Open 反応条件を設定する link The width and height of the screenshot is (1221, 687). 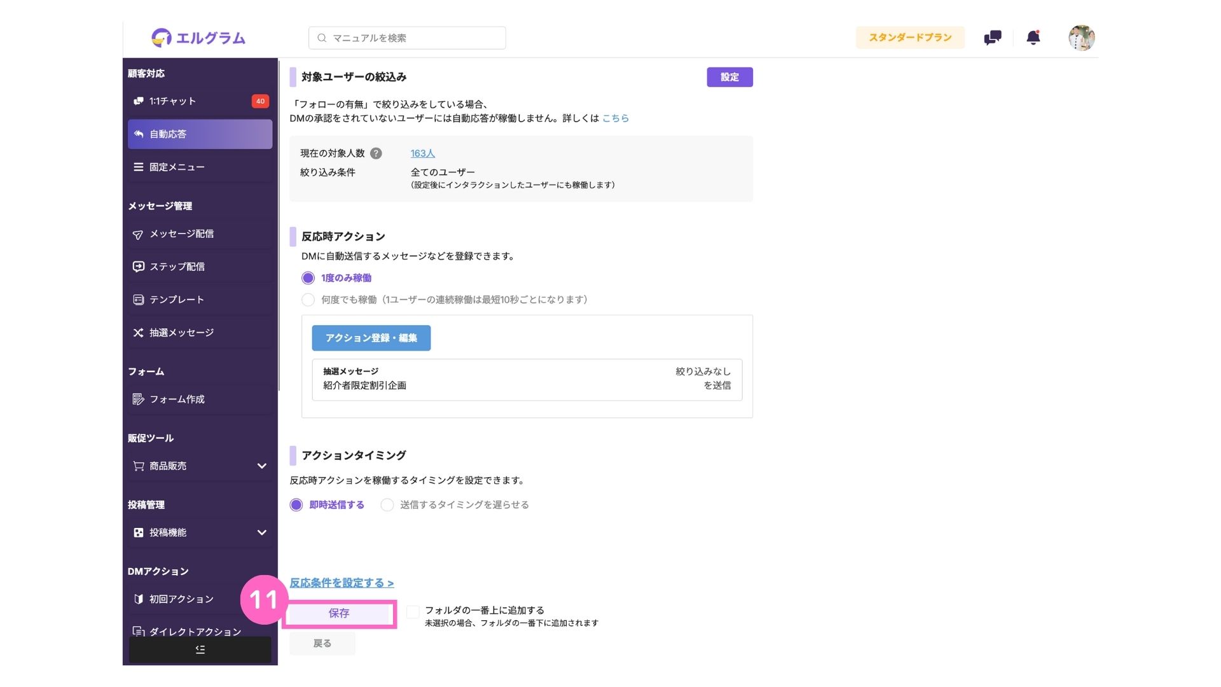(x=341, y=583)
